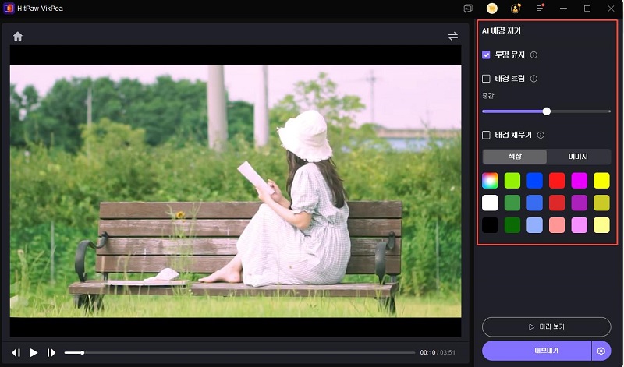Enable the 배경 흐림 checkbox
This screenshot has width=624, height=367.
click(x=487, y=79)
